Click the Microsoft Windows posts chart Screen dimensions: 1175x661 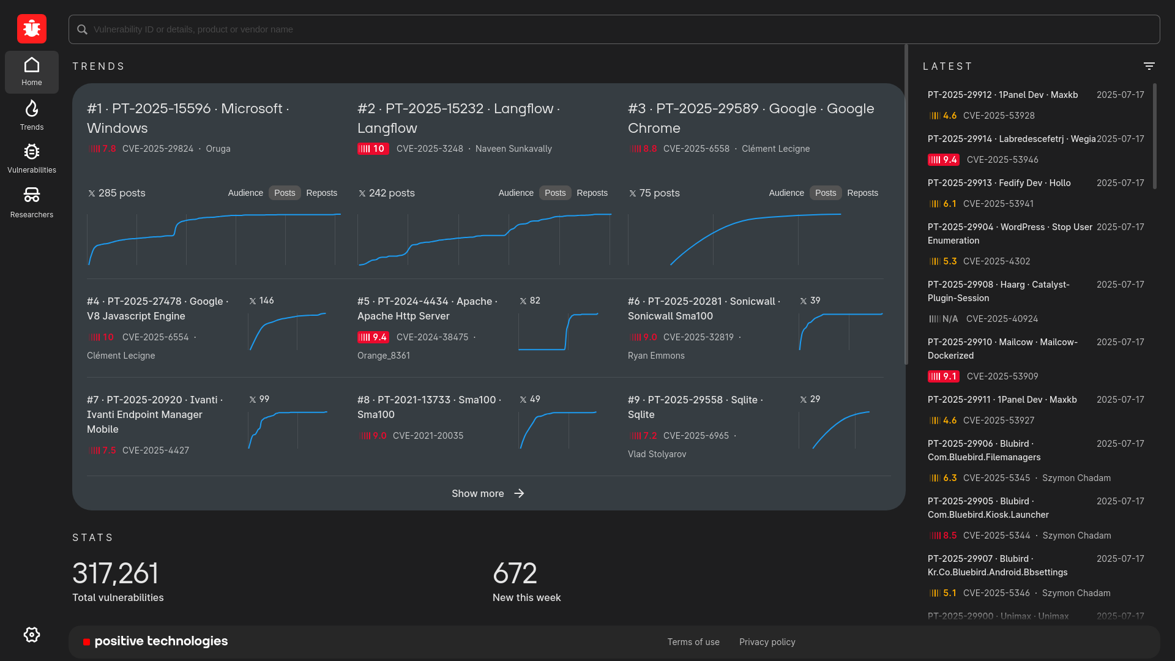click(x=214, y=239)
